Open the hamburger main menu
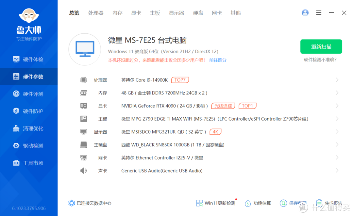Image resolution: width=353 pixels, height=216 pixels. pos(319,13)
